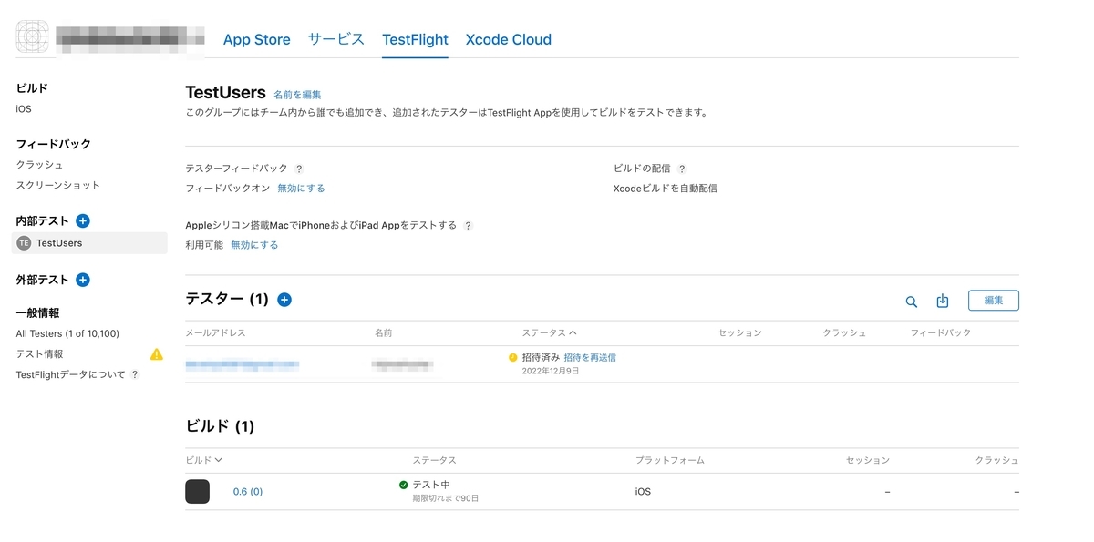Add a tester with the plus icon
1094x542 pixels.
click(x=284, y=300)
